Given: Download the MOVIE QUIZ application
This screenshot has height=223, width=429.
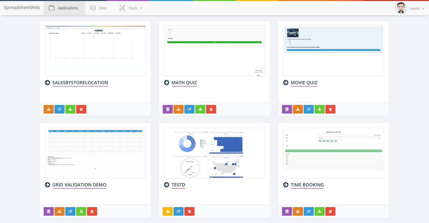Looking at the screenshot, I should coord(320,109).
